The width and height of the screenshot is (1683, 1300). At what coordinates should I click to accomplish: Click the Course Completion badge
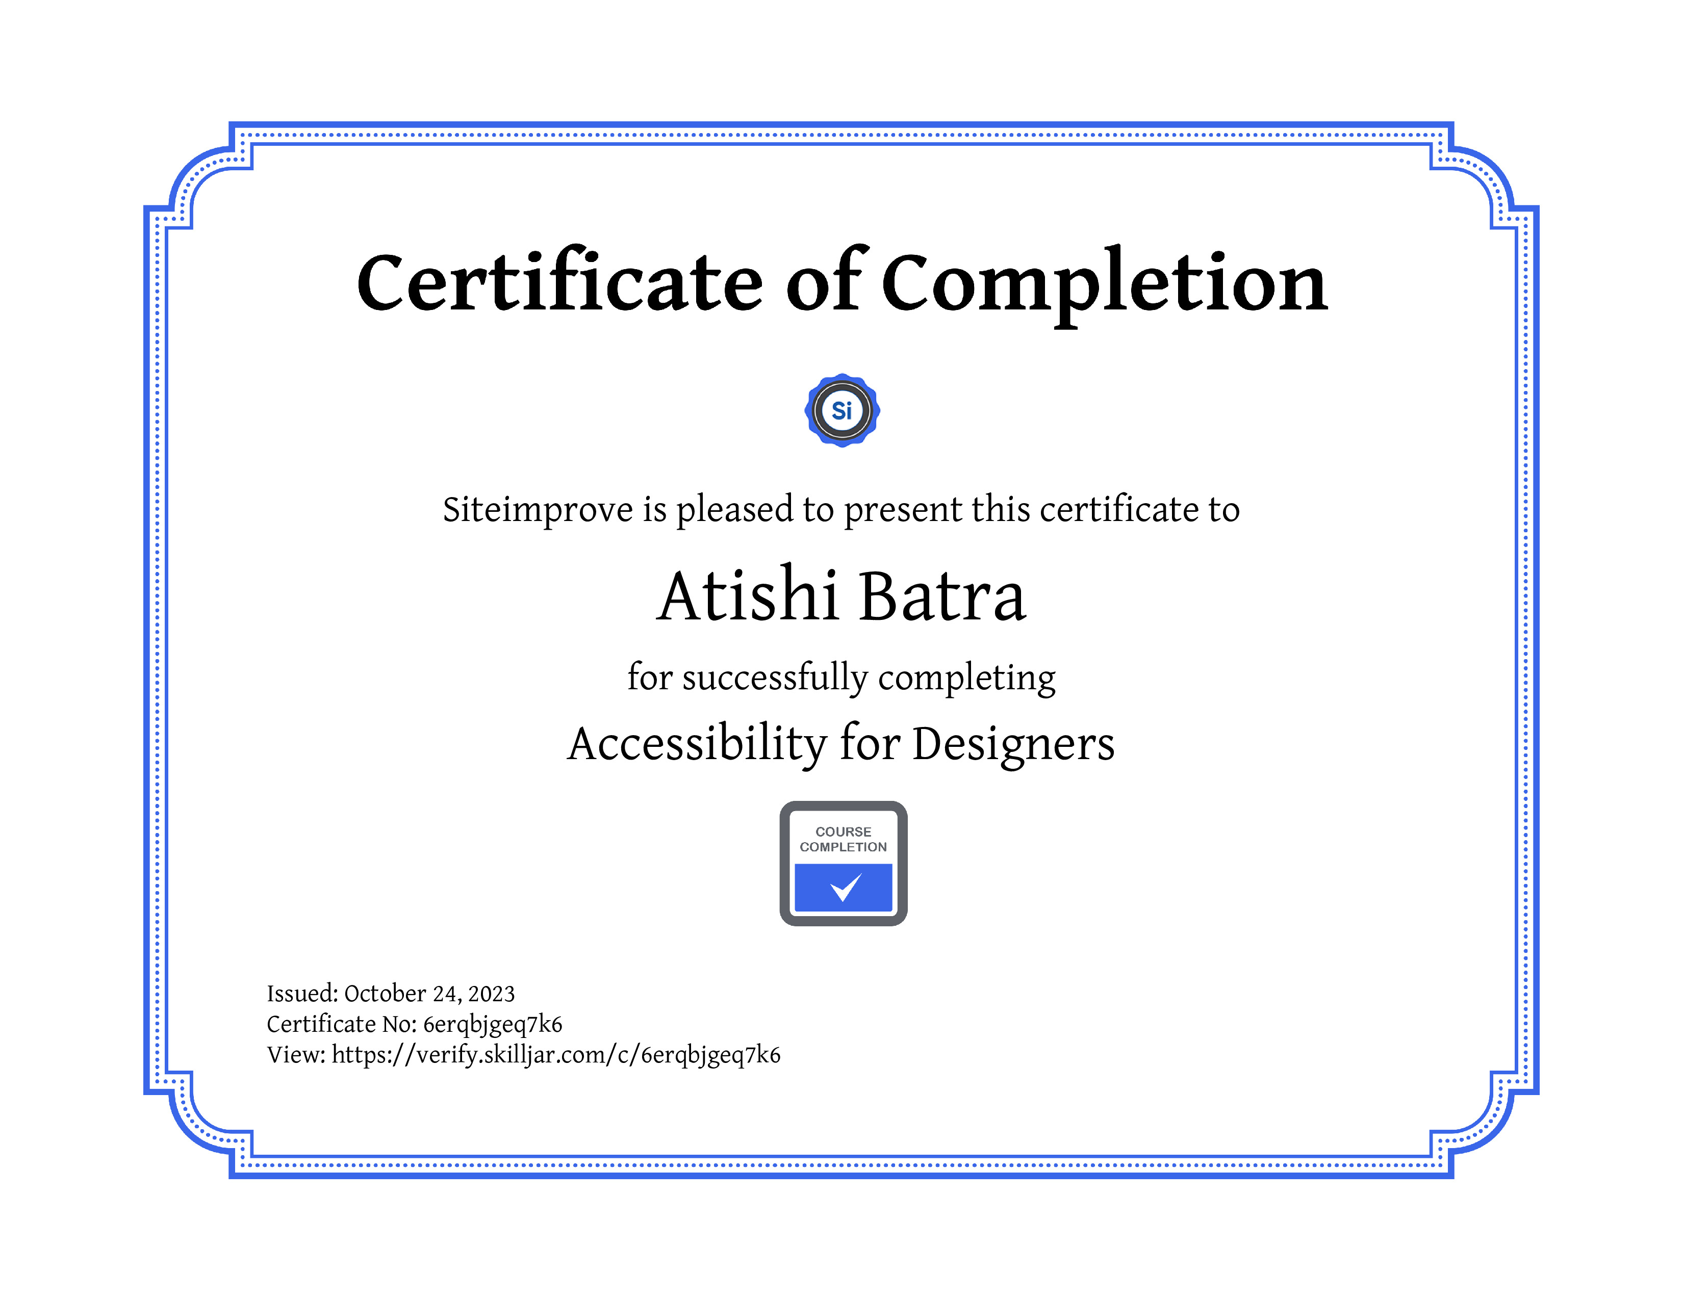843,863
